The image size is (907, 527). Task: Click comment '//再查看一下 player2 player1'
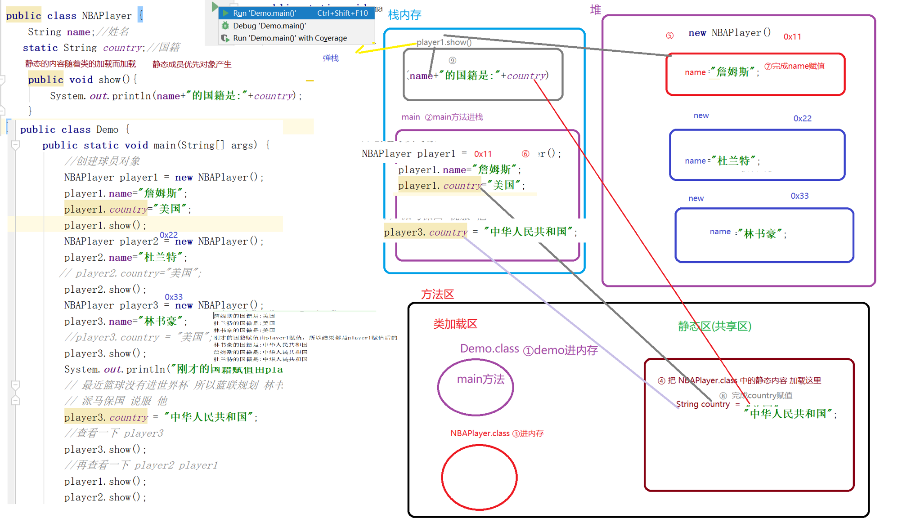141,465
